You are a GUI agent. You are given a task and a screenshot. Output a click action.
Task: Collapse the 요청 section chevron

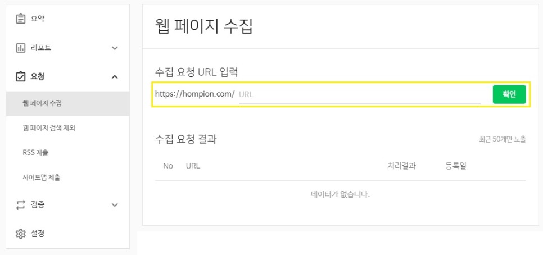click(x=115, y=76)
